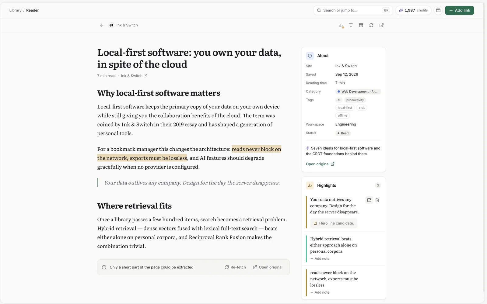
Task: Open the Ink & Switch source link below title
Action: pos(134,76)
